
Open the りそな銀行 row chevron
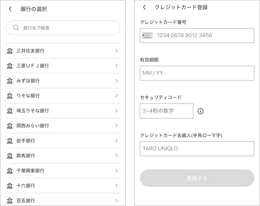click(117, 96)
